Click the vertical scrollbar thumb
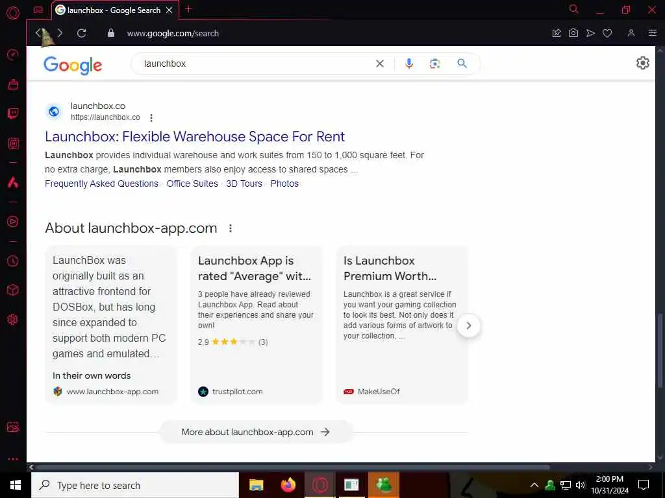This screenshot has height=498, width=665. click(x=660, y=350)
